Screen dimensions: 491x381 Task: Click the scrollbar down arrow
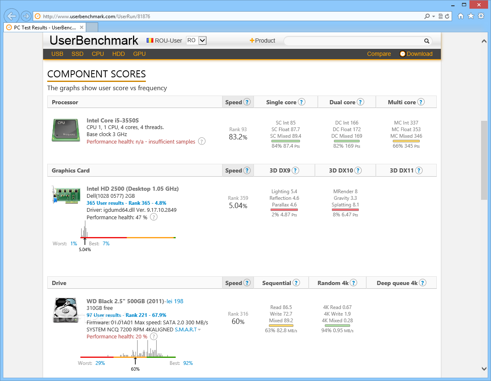(x=484, y=369)
